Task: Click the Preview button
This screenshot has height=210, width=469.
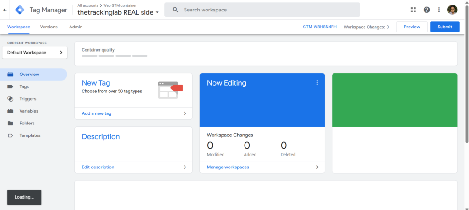Action: [x=411, y=27]
